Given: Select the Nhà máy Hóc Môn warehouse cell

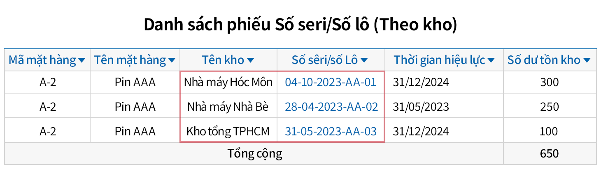Looking at the screenshot, I should (x=228, y=82).
